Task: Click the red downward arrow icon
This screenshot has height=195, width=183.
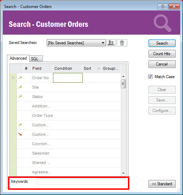Action: coord(20,134)
